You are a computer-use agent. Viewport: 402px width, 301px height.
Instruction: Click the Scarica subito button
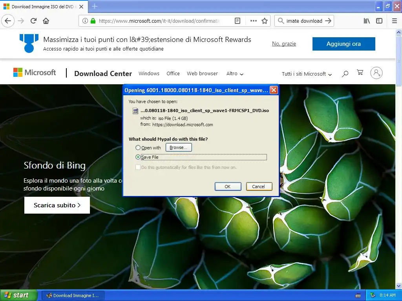(x=57, y=205)
